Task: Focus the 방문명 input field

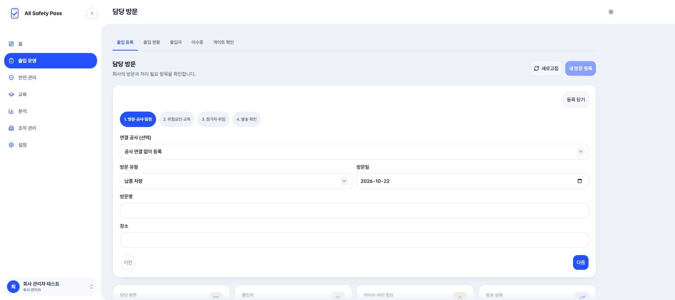Action: 354,211
